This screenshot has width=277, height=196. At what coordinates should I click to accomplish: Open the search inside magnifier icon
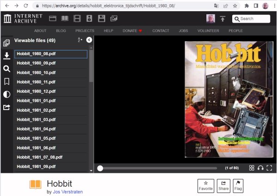(x=6, y=68)
